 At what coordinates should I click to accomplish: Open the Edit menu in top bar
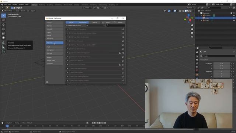10,4
